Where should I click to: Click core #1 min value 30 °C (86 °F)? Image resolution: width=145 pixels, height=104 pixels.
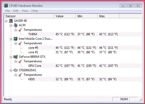(86, 52)
